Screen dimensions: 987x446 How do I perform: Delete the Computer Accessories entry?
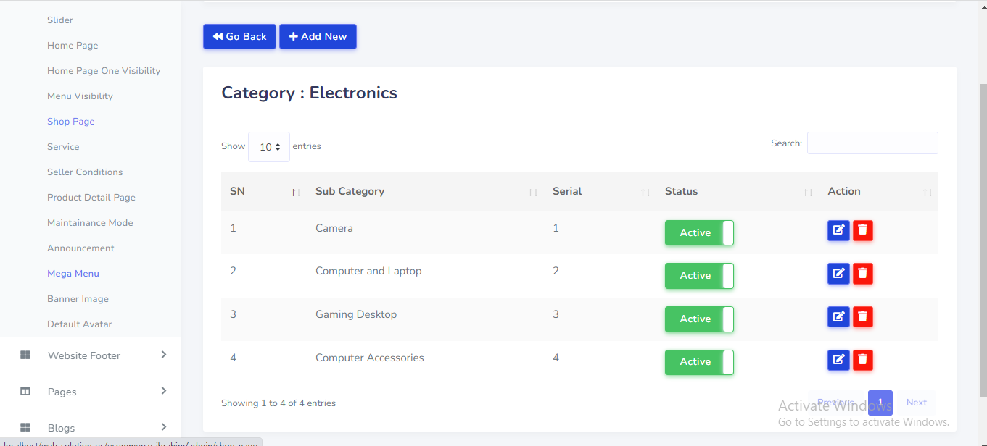point(862,360)
